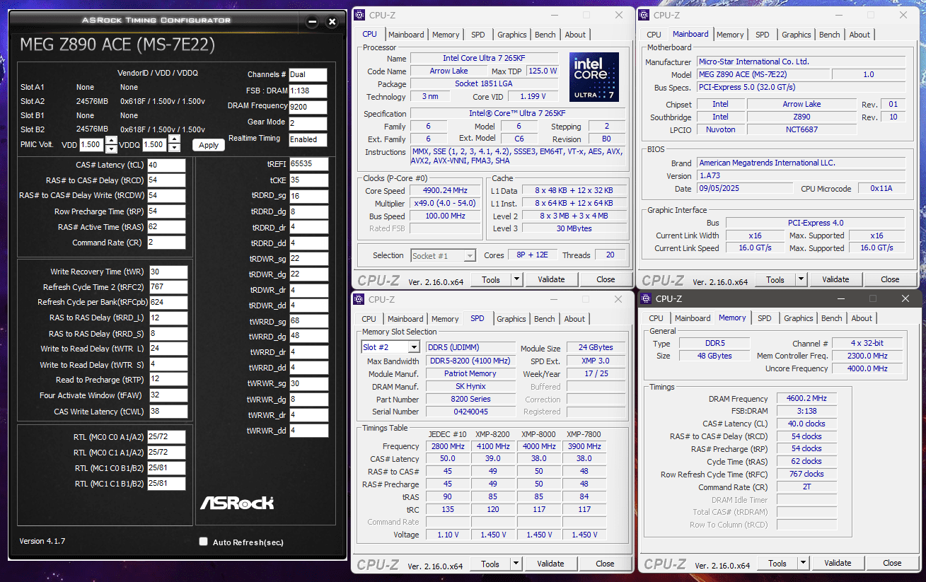
Task: Switch to Mainboard tab in CPU window
Action: point(406,35)
